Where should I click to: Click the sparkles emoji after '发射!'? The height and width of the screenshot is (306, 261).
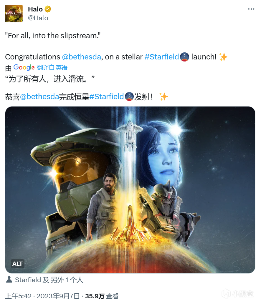point(163,97)
